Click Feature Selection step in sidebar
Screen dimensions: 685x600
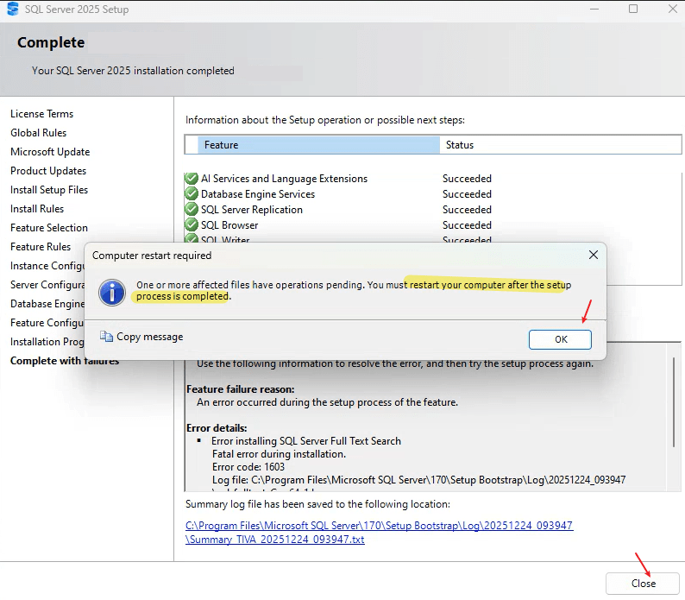coord(49,228)
